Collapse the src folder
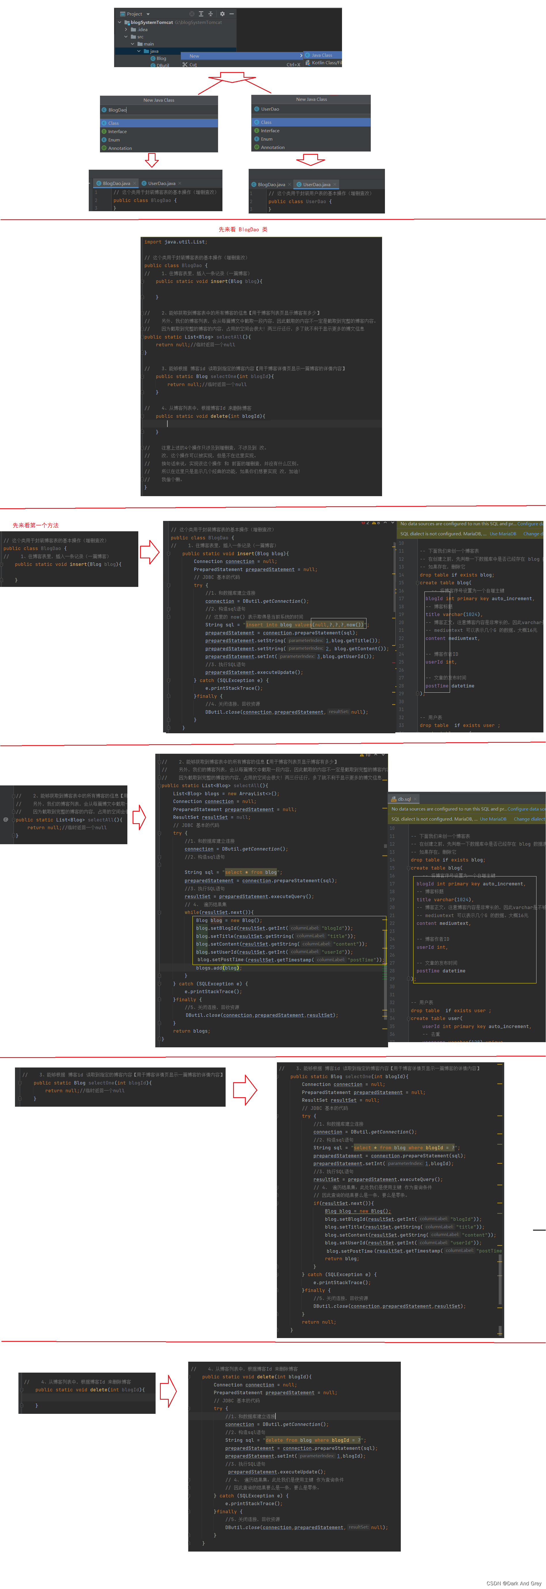The image size is (546, 1589). [x=126, y=37]
